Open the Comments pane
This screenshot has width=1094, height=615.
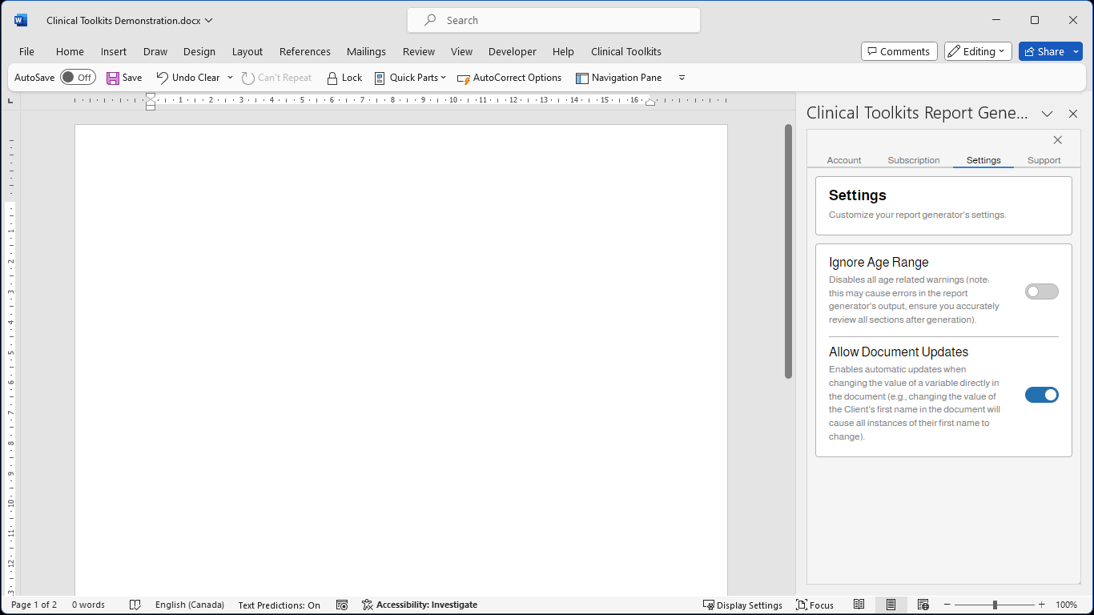(x=899, y=51)
